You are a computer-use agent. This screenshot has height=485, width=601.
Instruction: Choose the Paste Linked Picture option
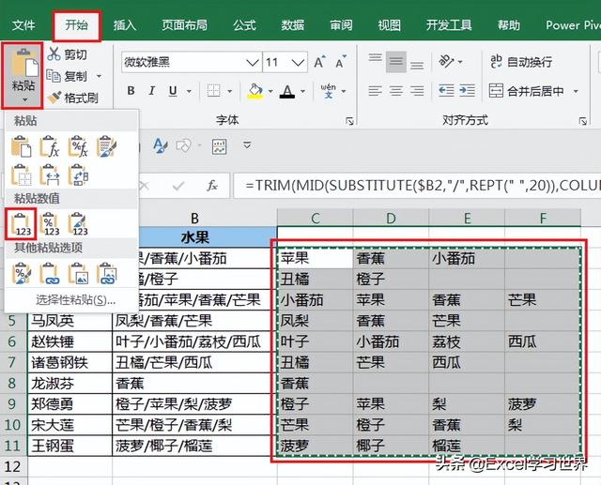click(106, 273)
